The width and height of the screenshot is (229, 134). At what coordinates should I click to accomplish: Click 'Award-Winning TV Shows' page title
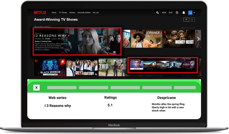pos(56,20)
